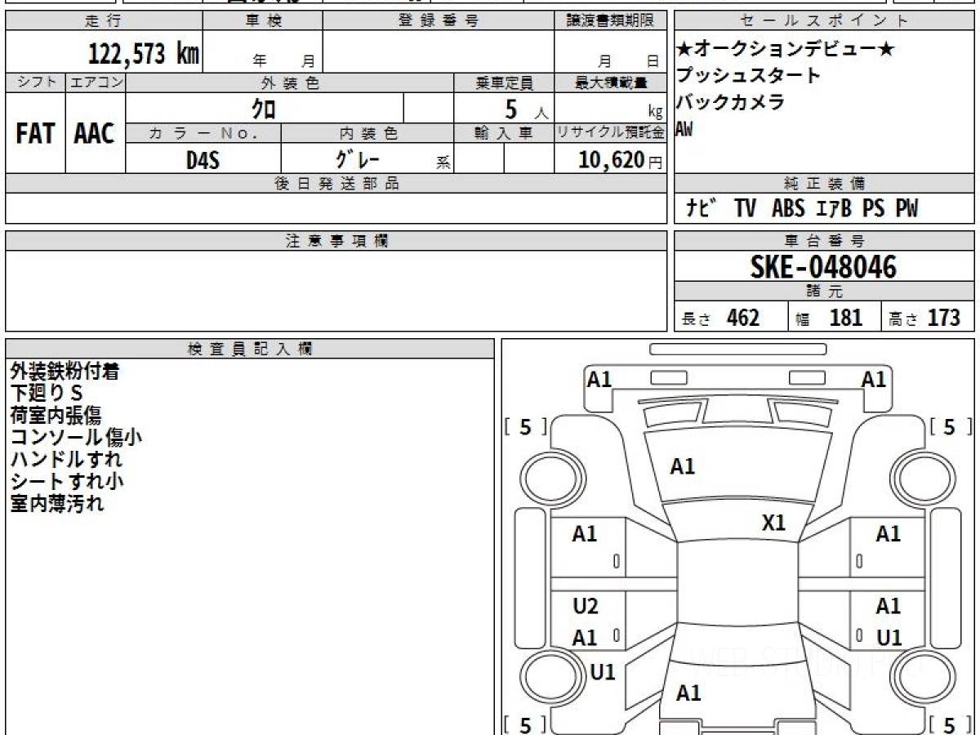
Task: Select the height value 高さ 173
Action: pos(924,318)
